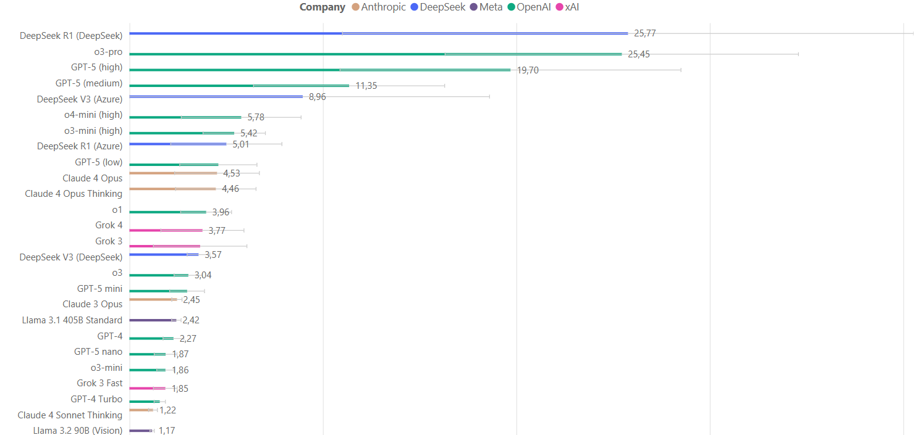Click the 2,42 data label
This screenshot has width=920, height=435.
[x=191, y=320]
